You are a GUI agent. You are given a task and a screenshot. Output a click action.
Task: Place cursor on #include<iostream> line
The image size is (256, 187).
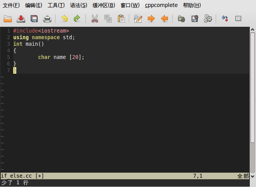(41, 31)
